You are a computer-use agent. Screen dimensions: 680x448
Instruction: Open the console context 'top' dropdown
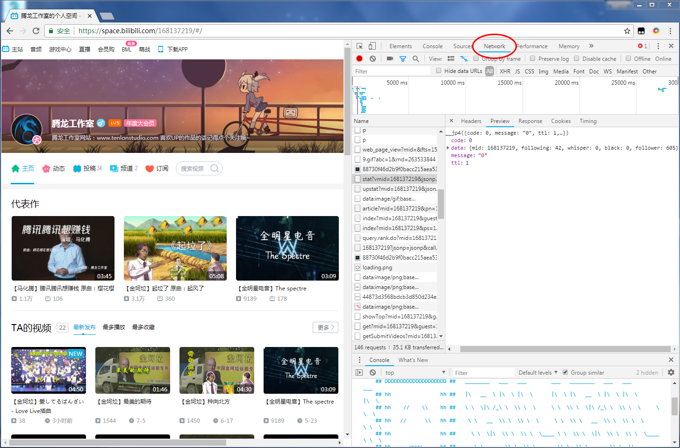coord(415,372)
